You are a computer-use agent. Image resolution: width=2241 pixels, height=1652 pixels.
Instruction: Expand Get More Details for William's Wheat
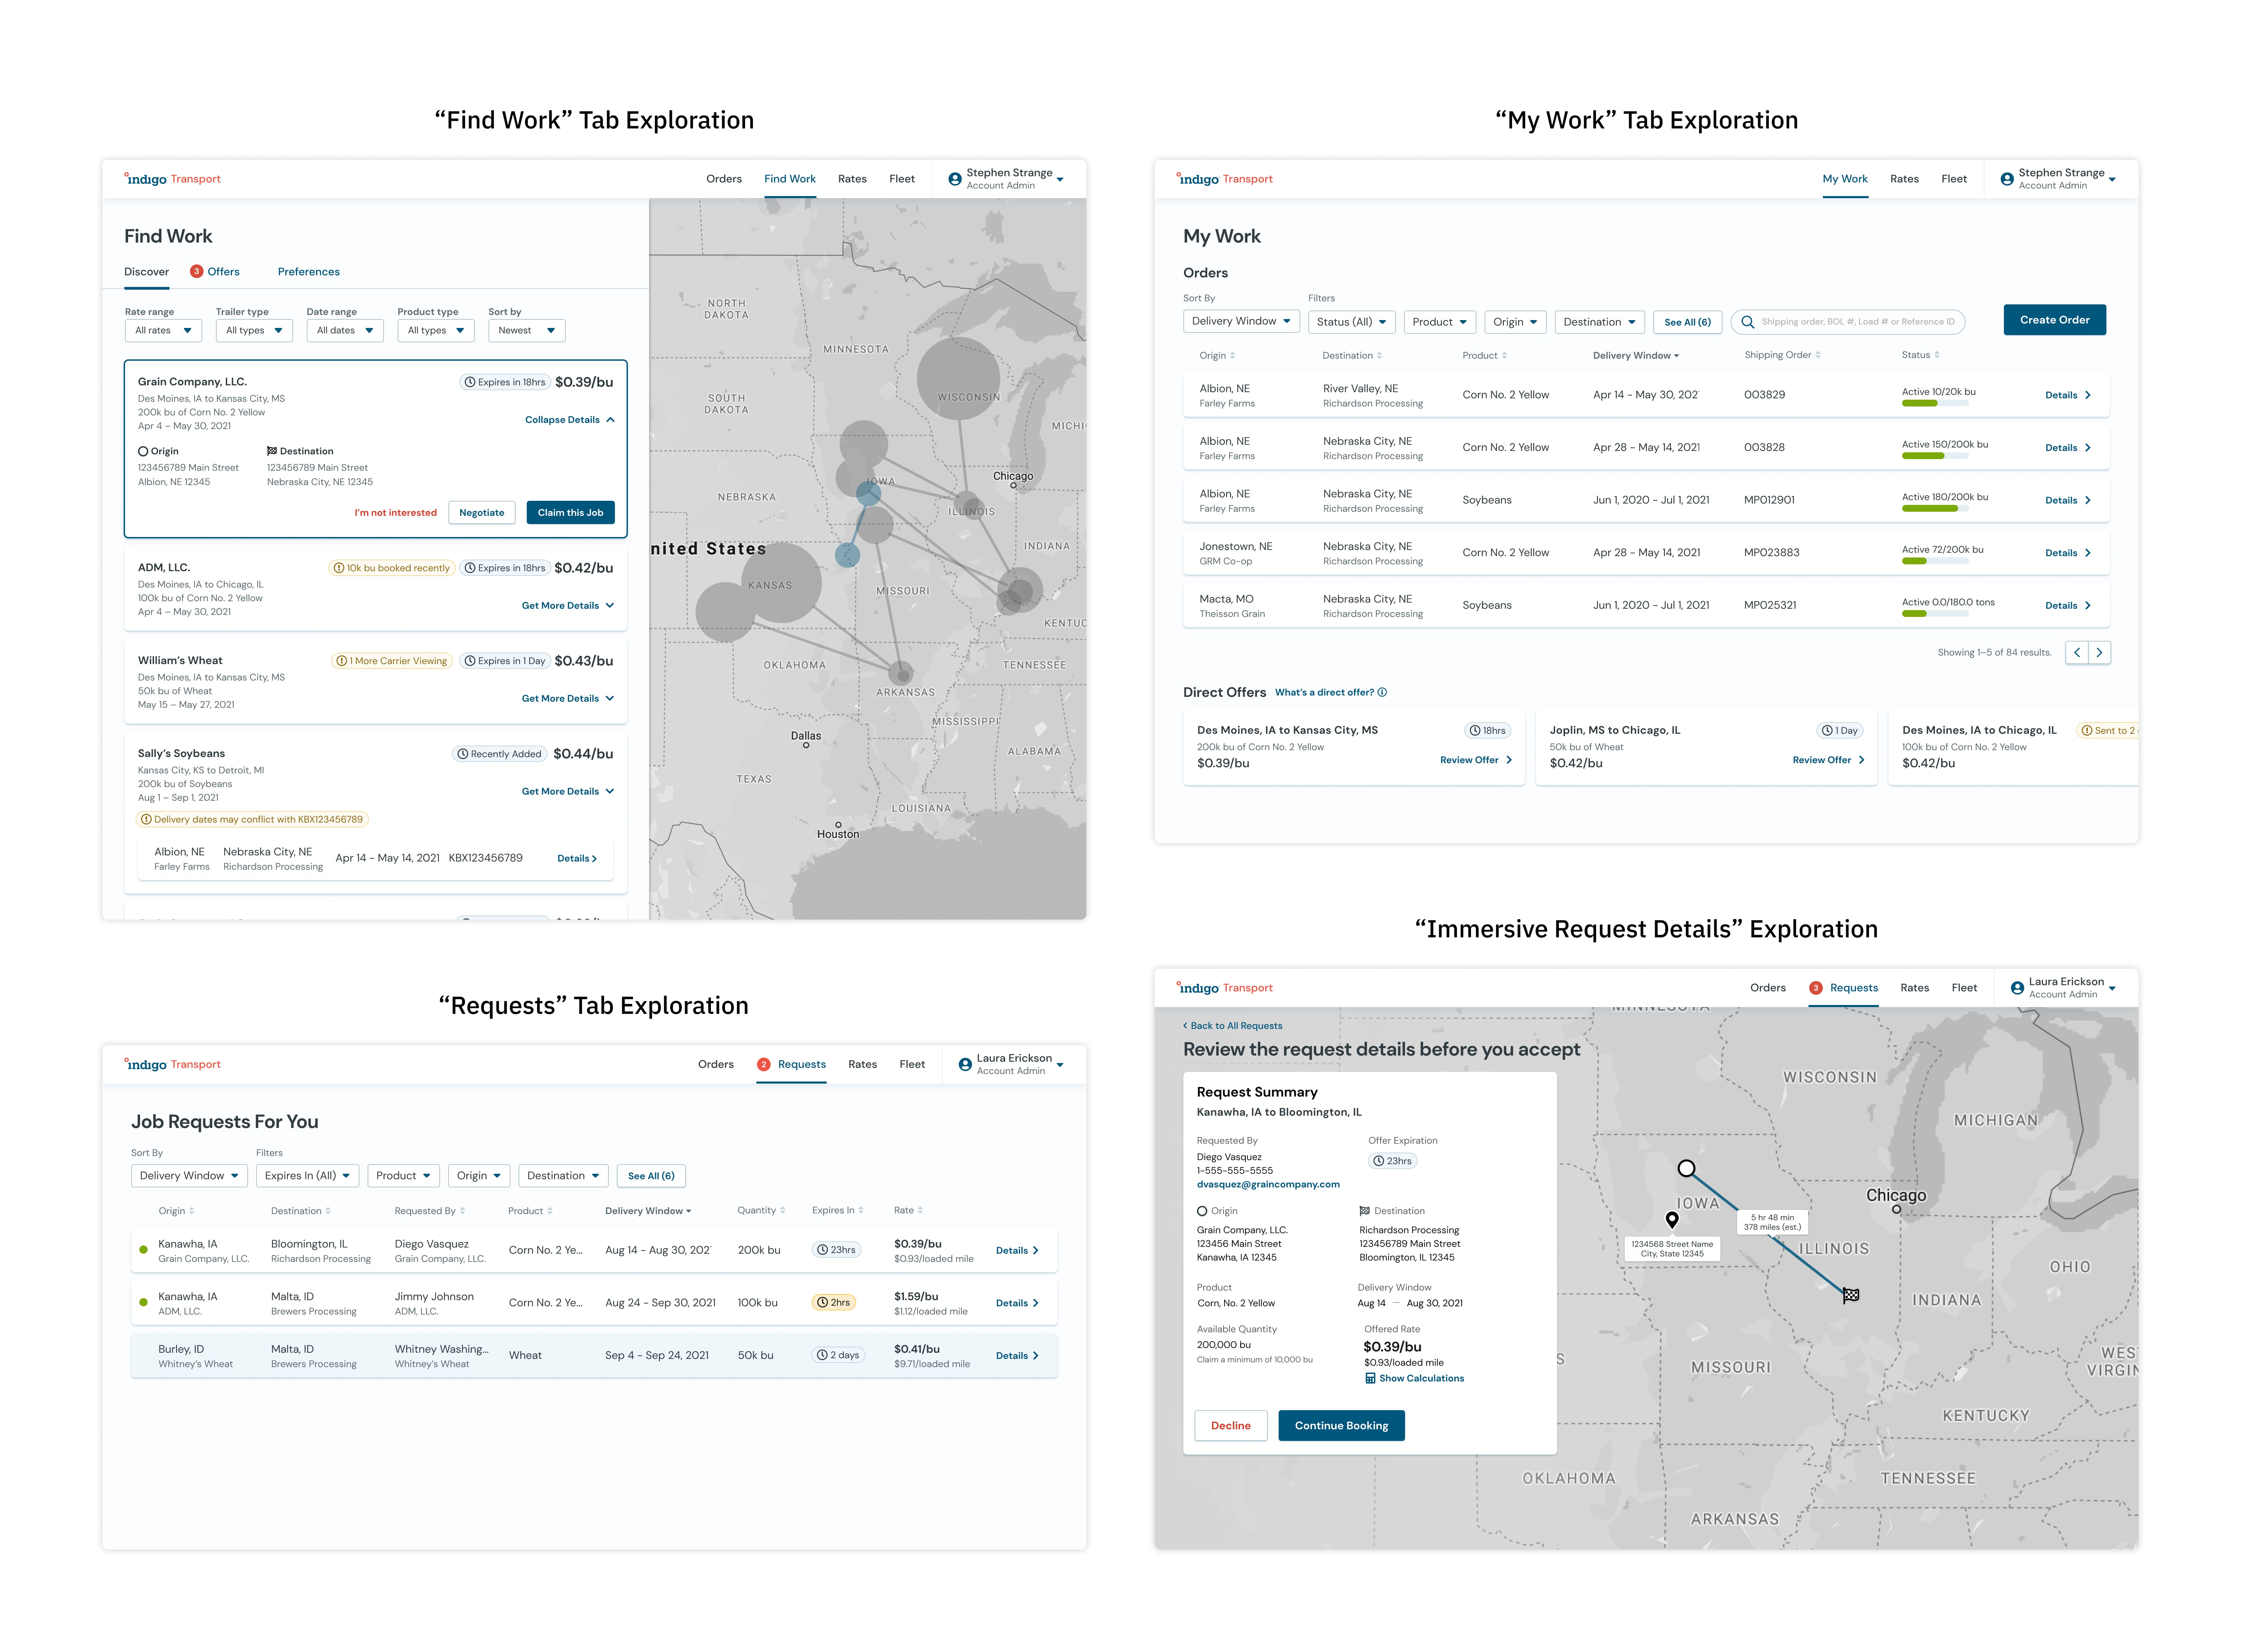coord(568,699)
